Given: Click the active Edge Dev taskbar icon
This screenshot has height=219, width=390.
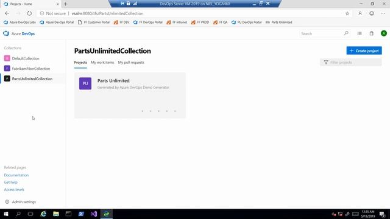Looking at the screenshot, I should point(107,214).
